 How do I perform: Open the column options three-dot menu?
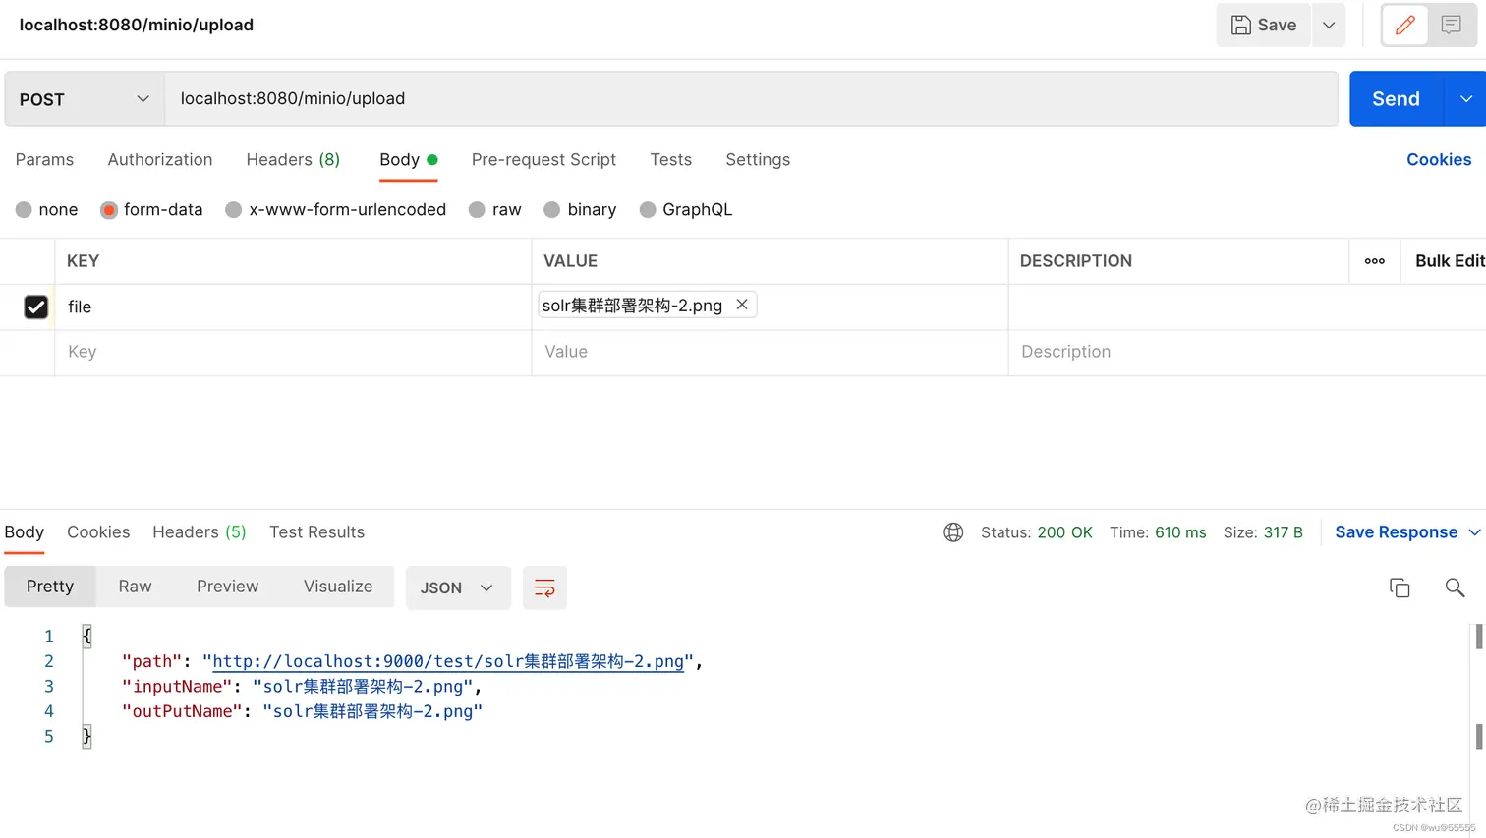point(1375,261)
